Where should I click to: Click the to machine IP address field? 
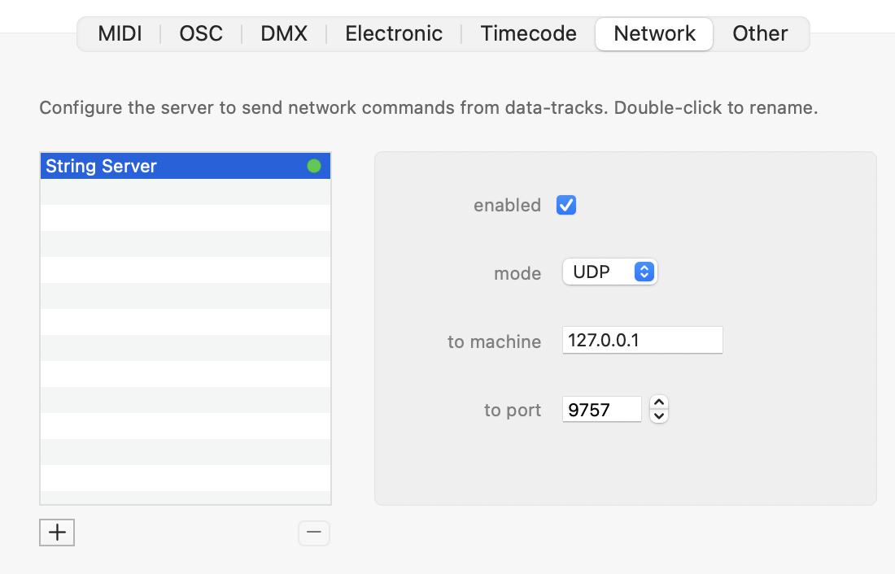pos(642,341)
